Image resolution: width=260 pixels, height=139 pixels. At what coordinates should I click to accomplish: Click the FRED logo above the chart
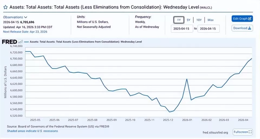click(10, 42)
